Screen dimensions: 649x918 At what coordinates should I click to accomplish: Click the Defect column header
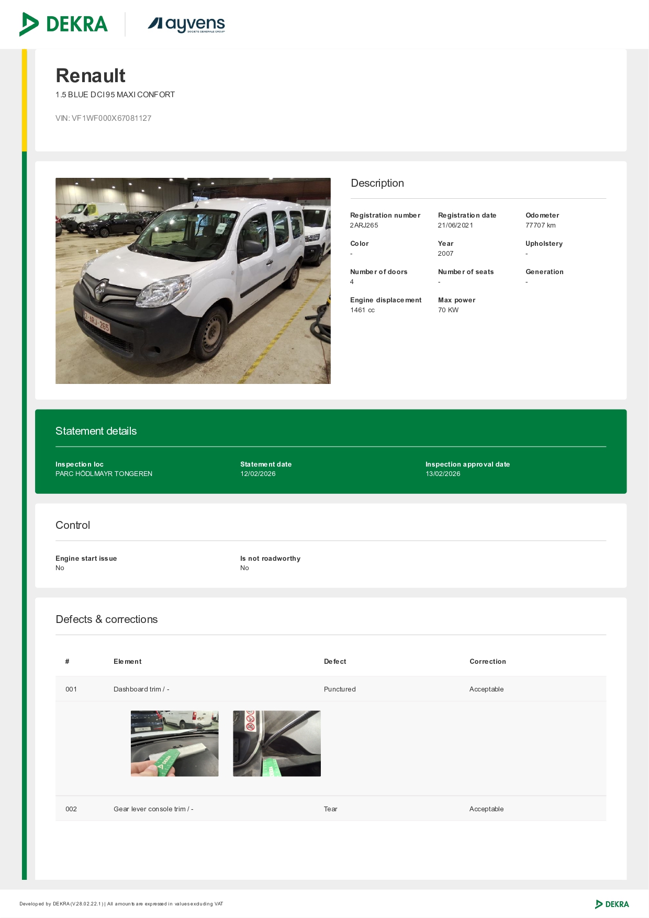335,661
